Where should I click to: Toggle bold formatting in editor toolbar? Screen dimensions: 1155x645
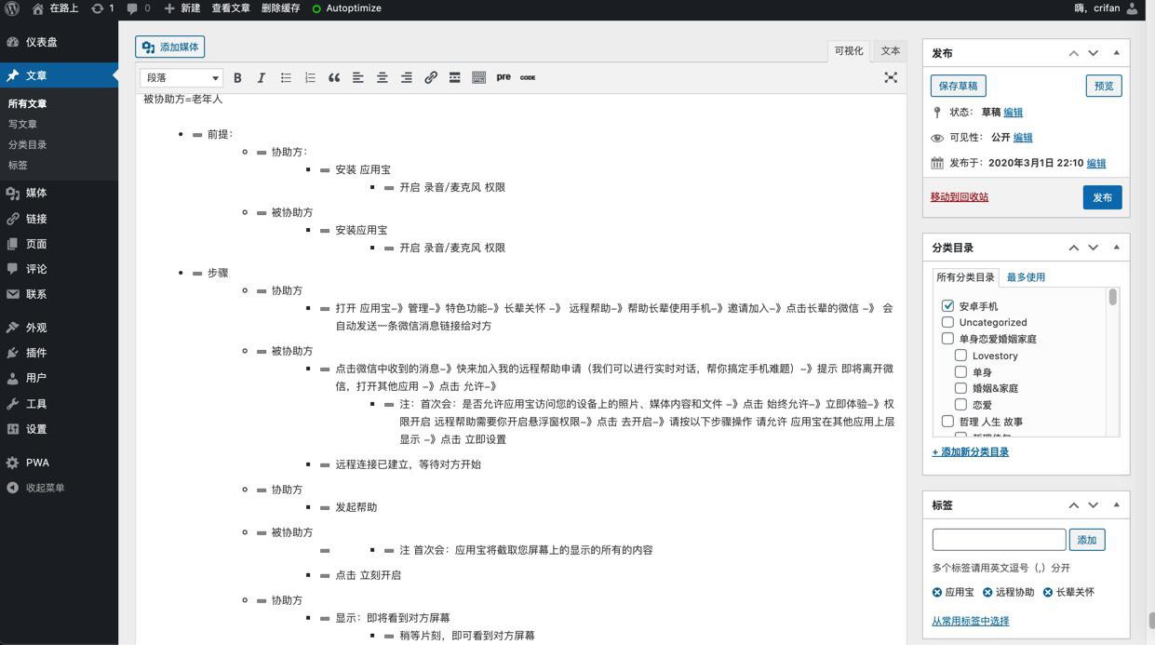click(x=237, y=77)
